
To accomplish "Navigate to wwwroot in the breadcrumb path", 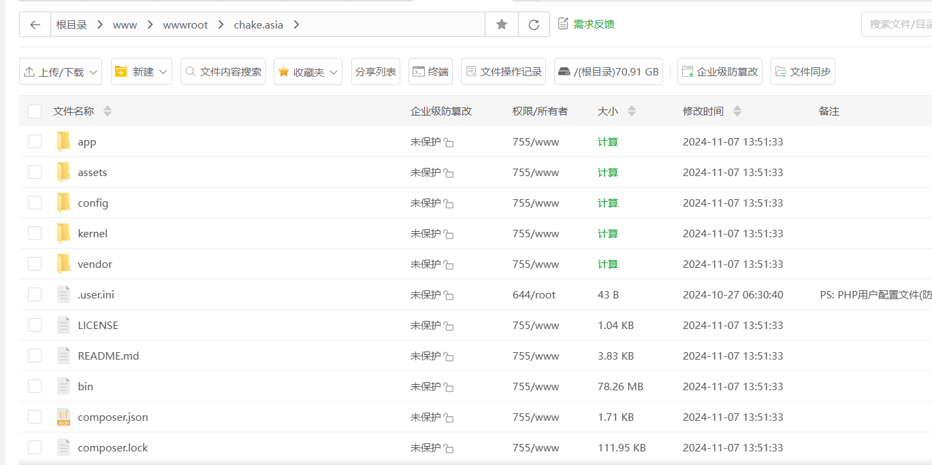I will pos(185,24).
